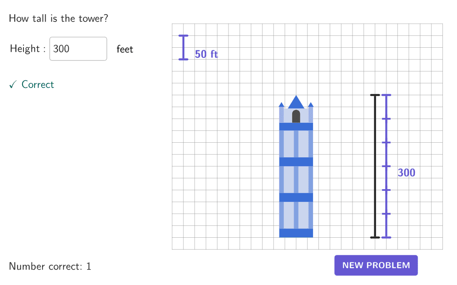Click the 50 ft scale label

[x=206, y=54]
